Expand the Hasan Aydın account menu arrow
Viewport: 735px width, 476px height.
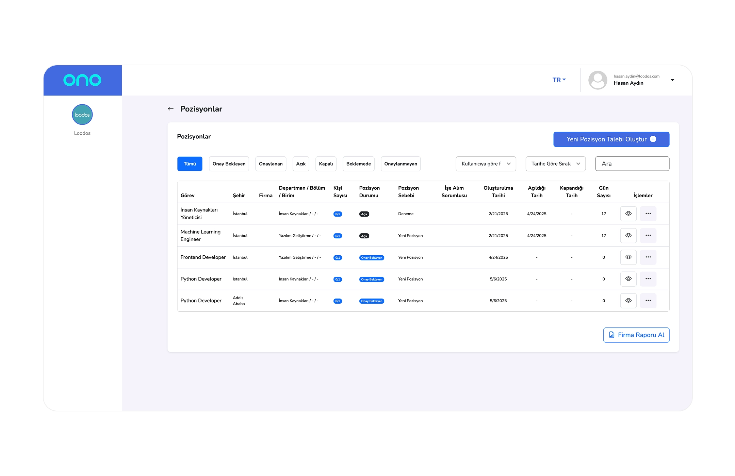(x=672, y=80)
